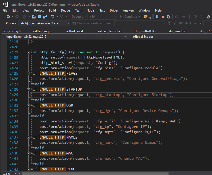Open the File menu
Screen dimensions: 212x175
point(5,11)
